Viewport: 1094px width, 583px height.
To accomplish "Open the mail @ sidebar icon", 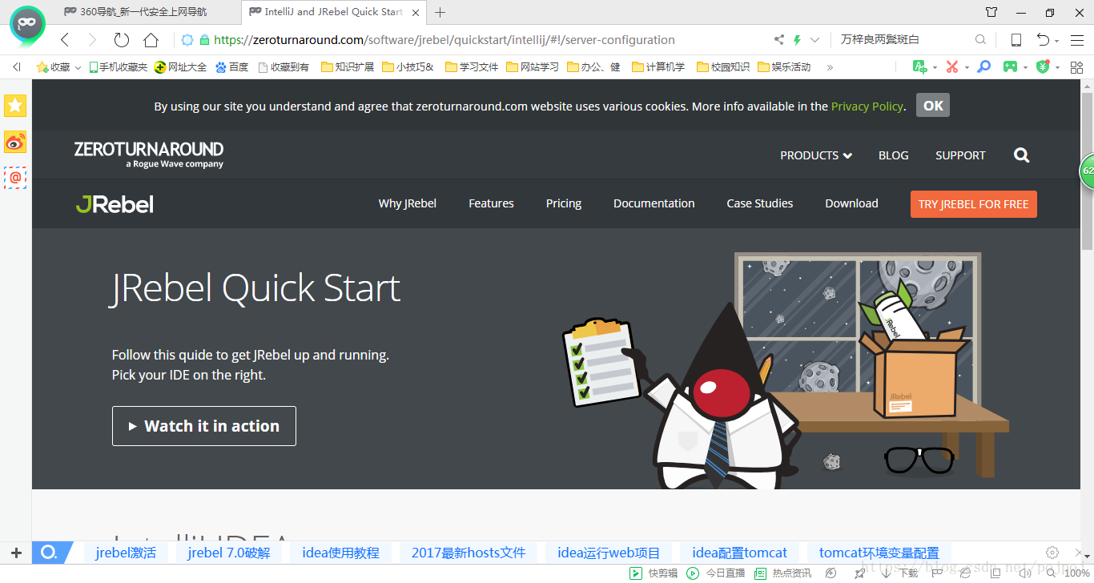I will point(15,178).
